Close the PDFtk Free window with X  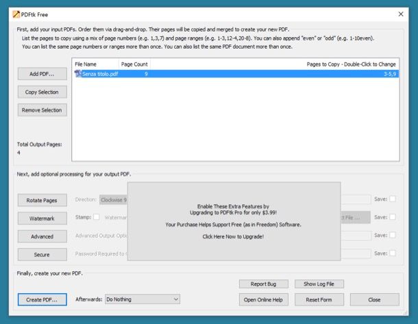coord(400,14)
